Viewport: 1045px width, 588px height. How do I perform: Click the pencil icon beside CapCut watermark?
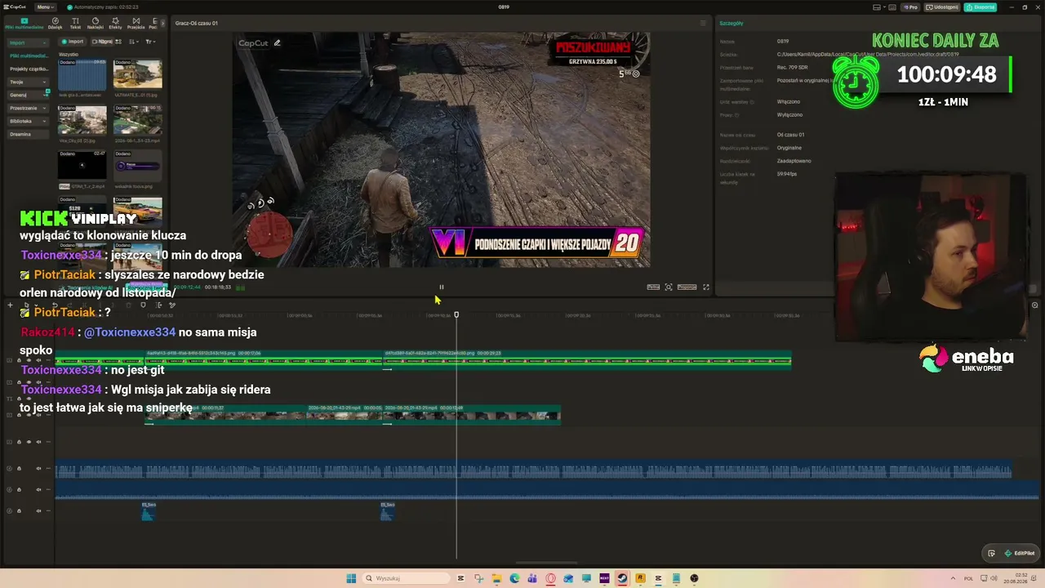pos(278,43)
